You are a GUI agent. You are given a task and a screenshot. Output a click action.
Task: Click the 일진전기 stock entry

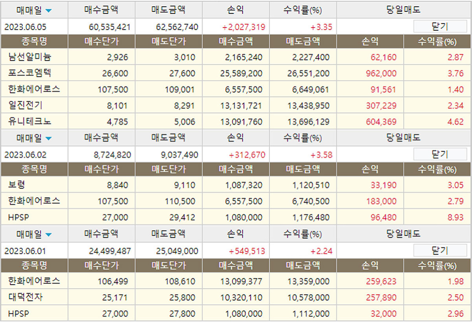26,105
